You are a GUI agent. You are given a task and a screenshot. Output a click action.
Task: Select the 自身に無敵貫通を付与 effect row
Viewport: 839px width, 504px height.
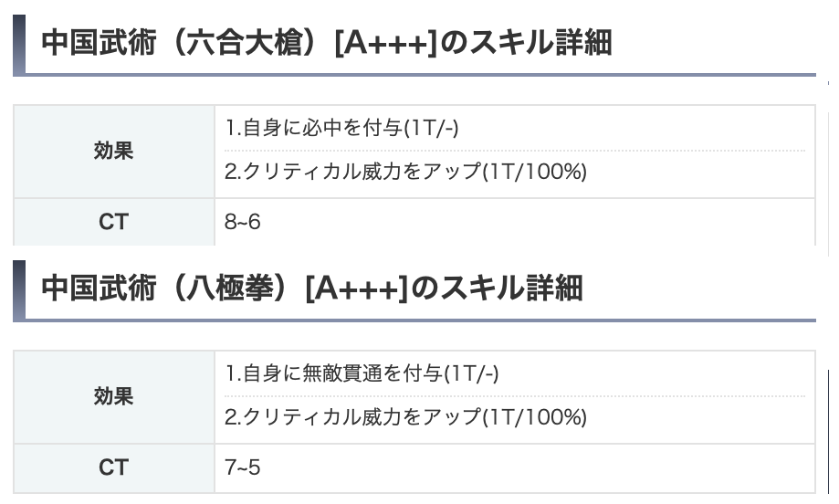362,373
